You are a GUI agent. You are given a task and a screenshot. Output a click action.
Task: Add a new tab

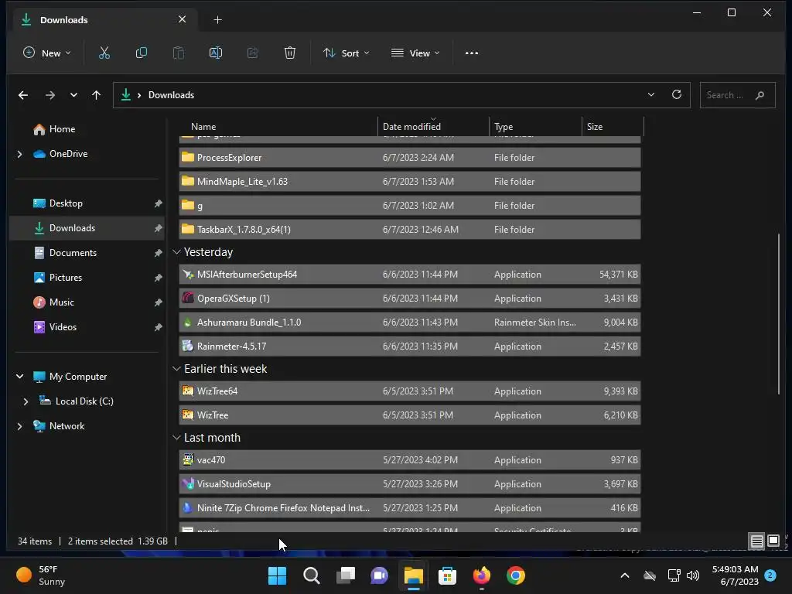(217, 19)
